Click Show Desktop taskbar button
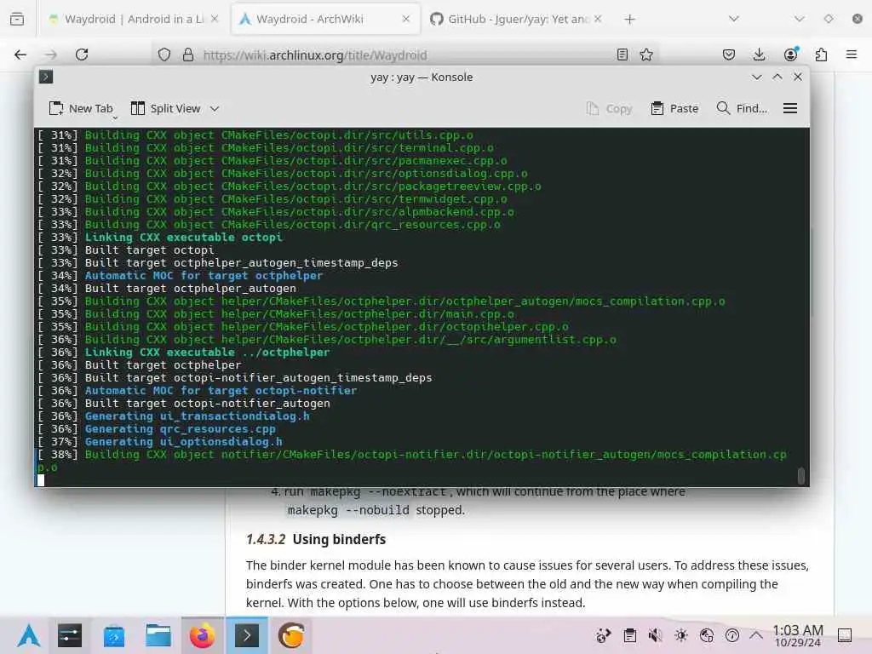Image resolution: width=872 pixels, height=654 pixels. [x=845, y=635]
